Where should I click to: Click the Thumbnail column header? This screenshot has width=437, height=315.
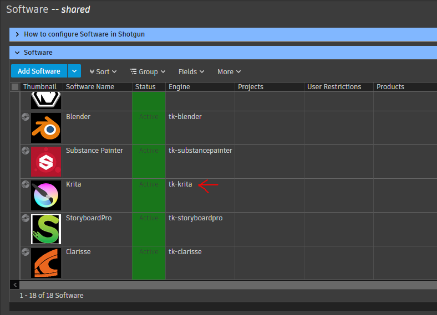(x=42, y=87)
